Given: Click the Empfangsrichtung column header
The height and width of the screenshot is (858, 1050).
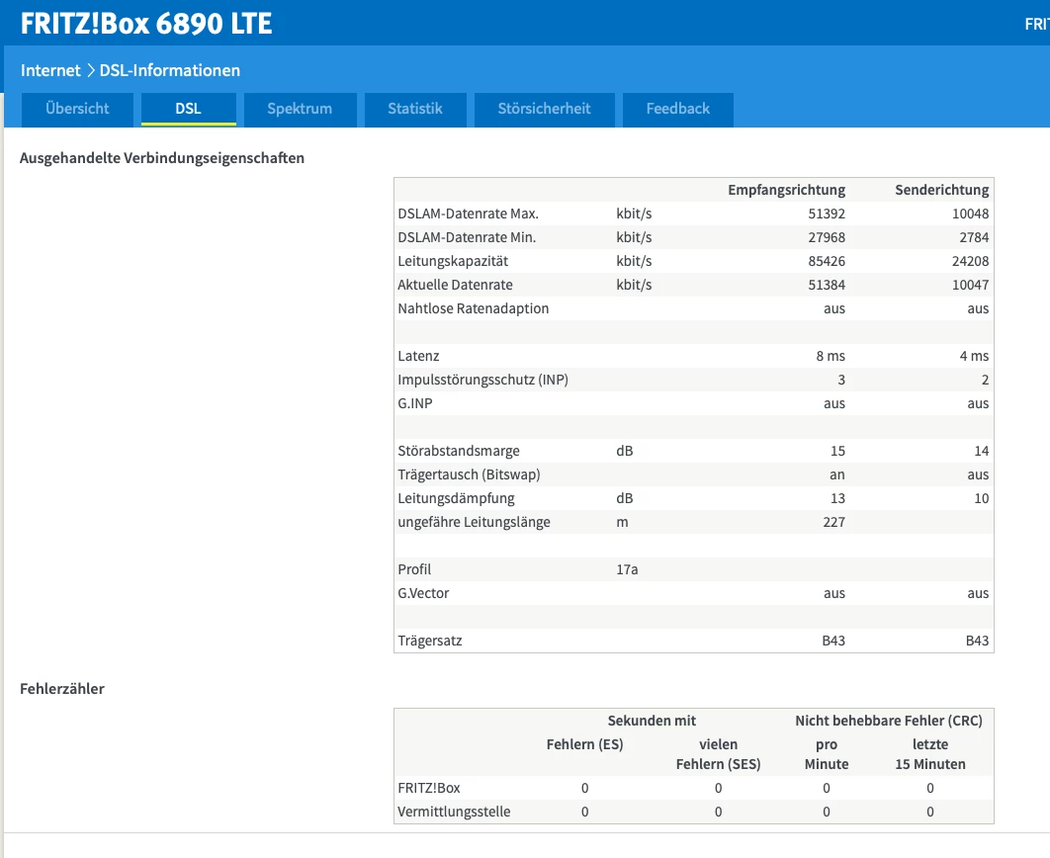Looking at the screenshot, I should [786, 190].
